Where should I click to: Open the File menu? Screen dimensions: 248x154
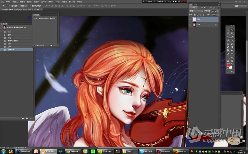(x=9, y=2)
